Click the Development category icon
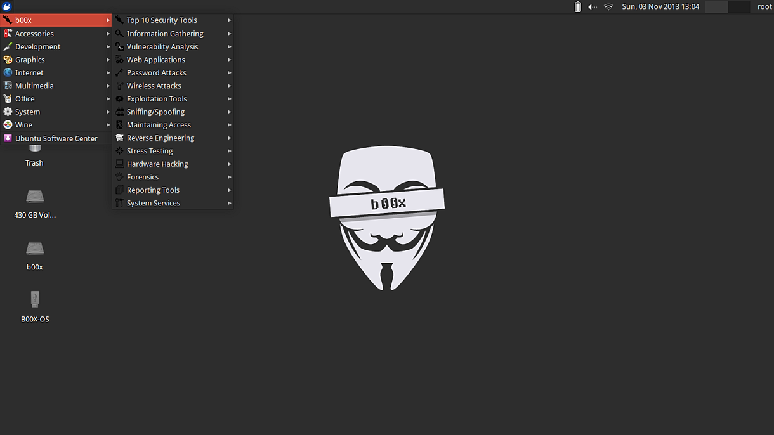Image resolution: width=774 pixels, height=435 pixels. [x=8, y=46]
